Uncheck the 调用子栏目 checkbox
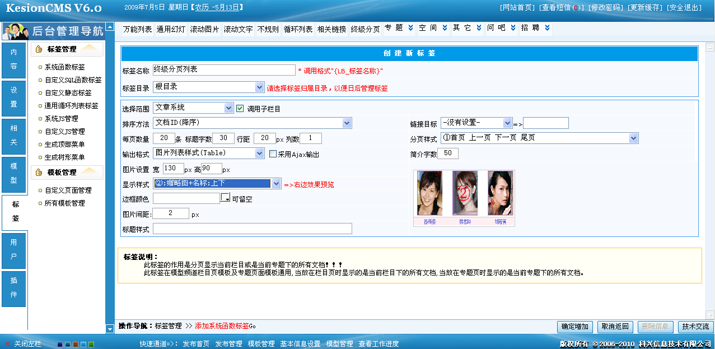The image size is (715, 349). pos(240,108)
